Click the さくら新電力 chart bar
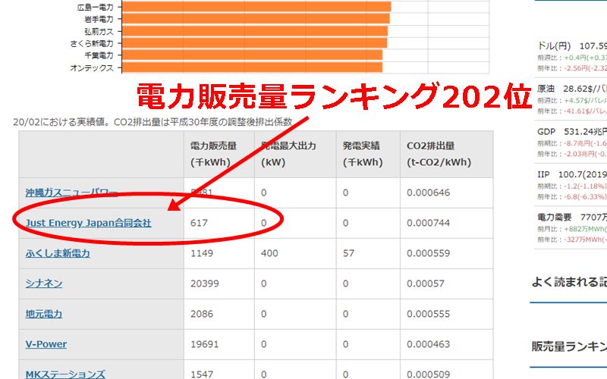The height and width of the screenshot is (379, 607). point(254,43)
